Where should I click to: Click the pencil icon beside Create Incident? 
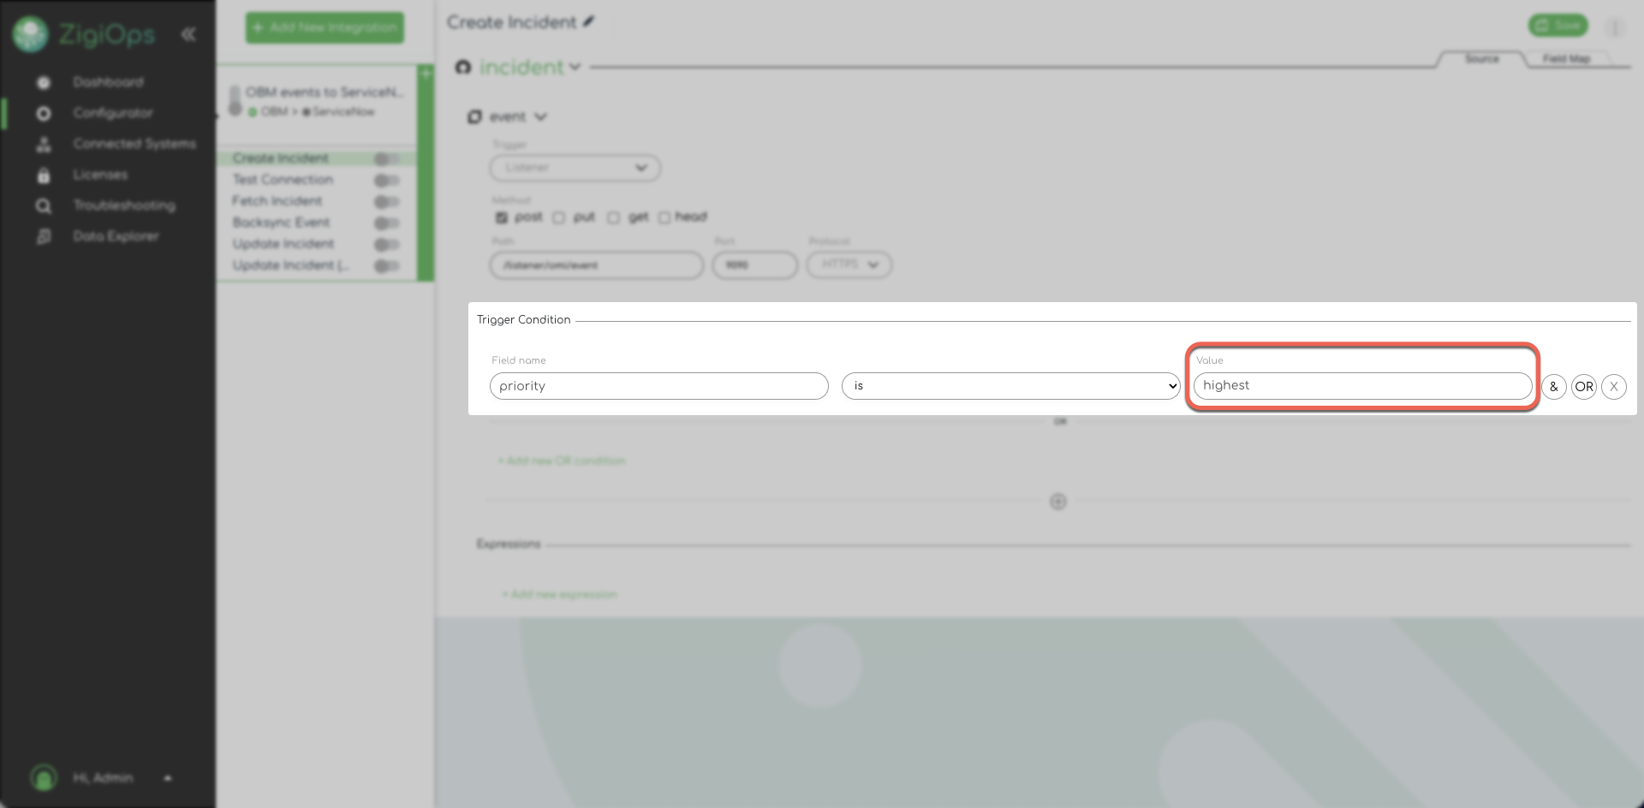589,22
